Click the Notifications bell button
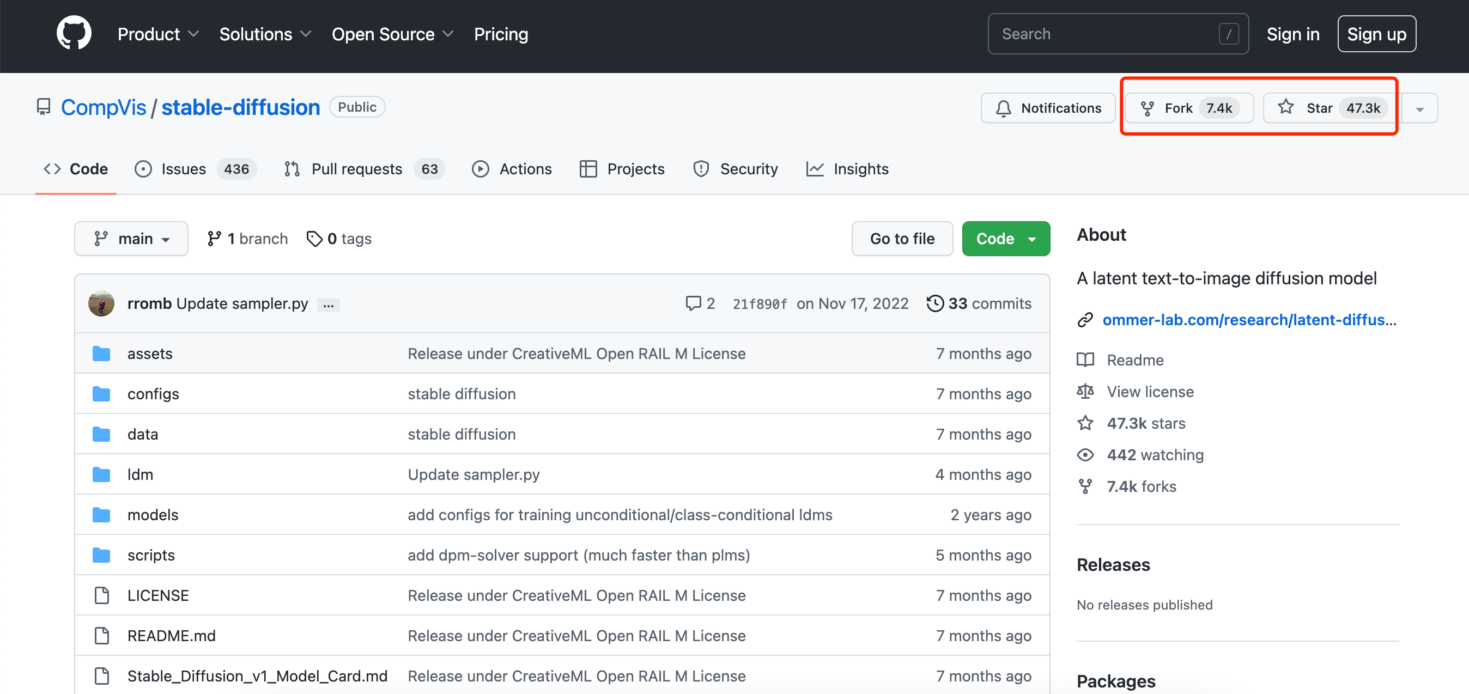1469x694 pixels. click(x=1048, y=108)
